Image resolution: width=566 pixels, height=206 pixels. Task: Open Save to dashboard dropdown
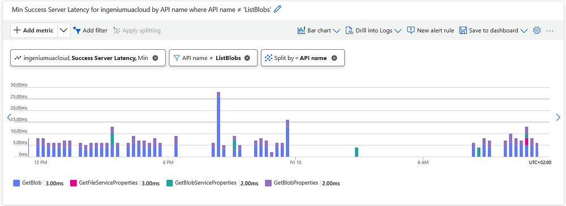(x=494, y=31)
